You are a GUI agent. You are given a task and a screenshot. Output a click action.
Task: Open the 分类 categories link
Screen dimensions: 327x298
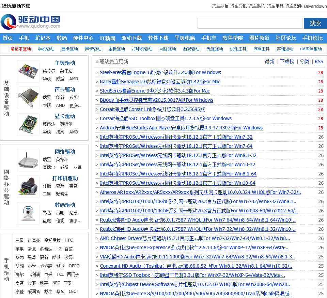click(305, 62)
